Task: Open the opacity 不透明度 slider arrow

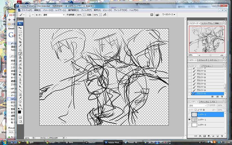Action: point(84,15)
